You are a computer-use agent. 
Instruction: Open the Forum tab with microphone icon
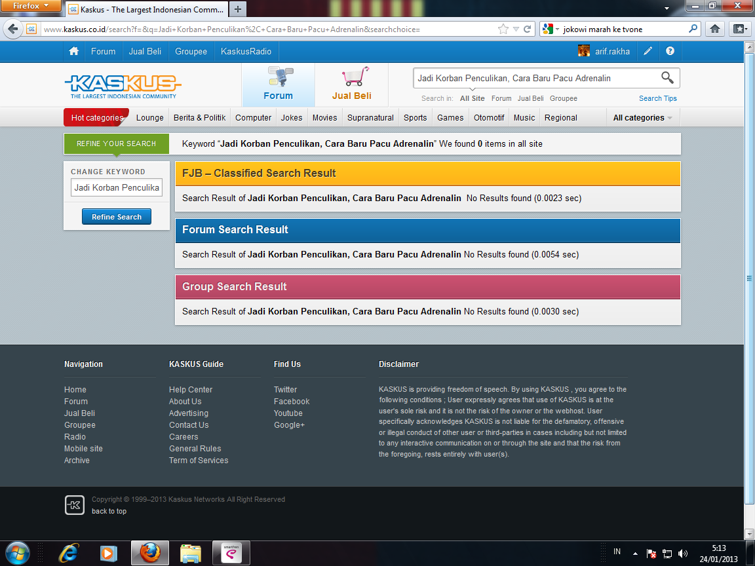279,85
